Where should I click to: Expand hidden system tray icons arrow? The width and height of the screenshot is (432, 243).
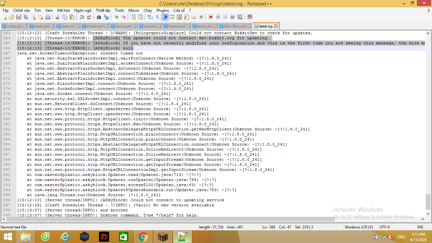(x=368, y=237)
